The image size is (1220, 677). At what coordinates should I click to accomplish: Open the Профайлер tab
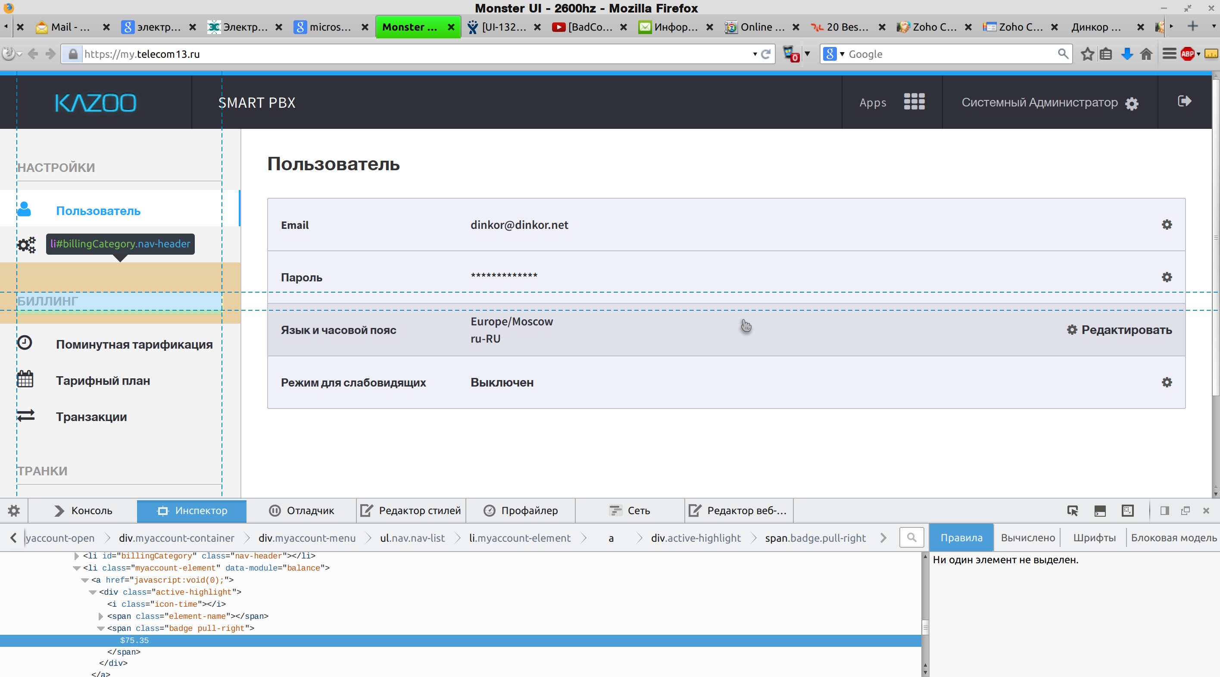(x=521, y=511)
